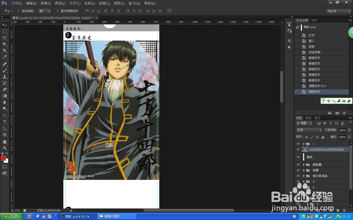Open the 图像(I) menu
Viewport: 353px width, 220px height.
coord(46,3)
